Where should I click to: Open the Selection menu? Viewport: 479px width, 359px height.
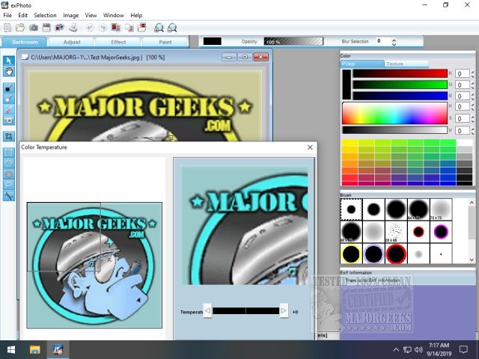[x=45, y=15]
